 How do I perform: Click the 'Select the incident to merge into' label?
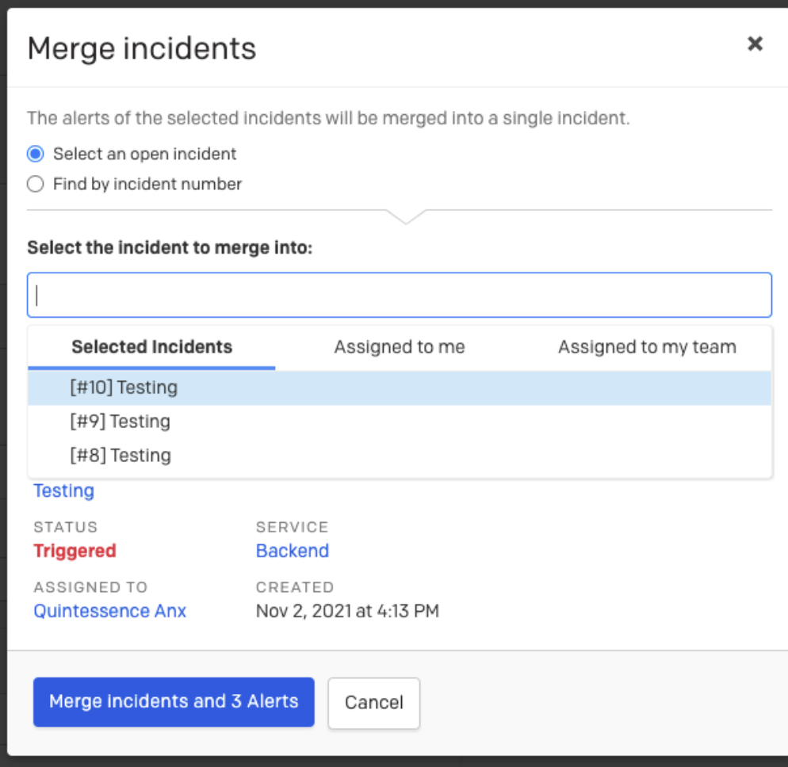tap(170, 248)
